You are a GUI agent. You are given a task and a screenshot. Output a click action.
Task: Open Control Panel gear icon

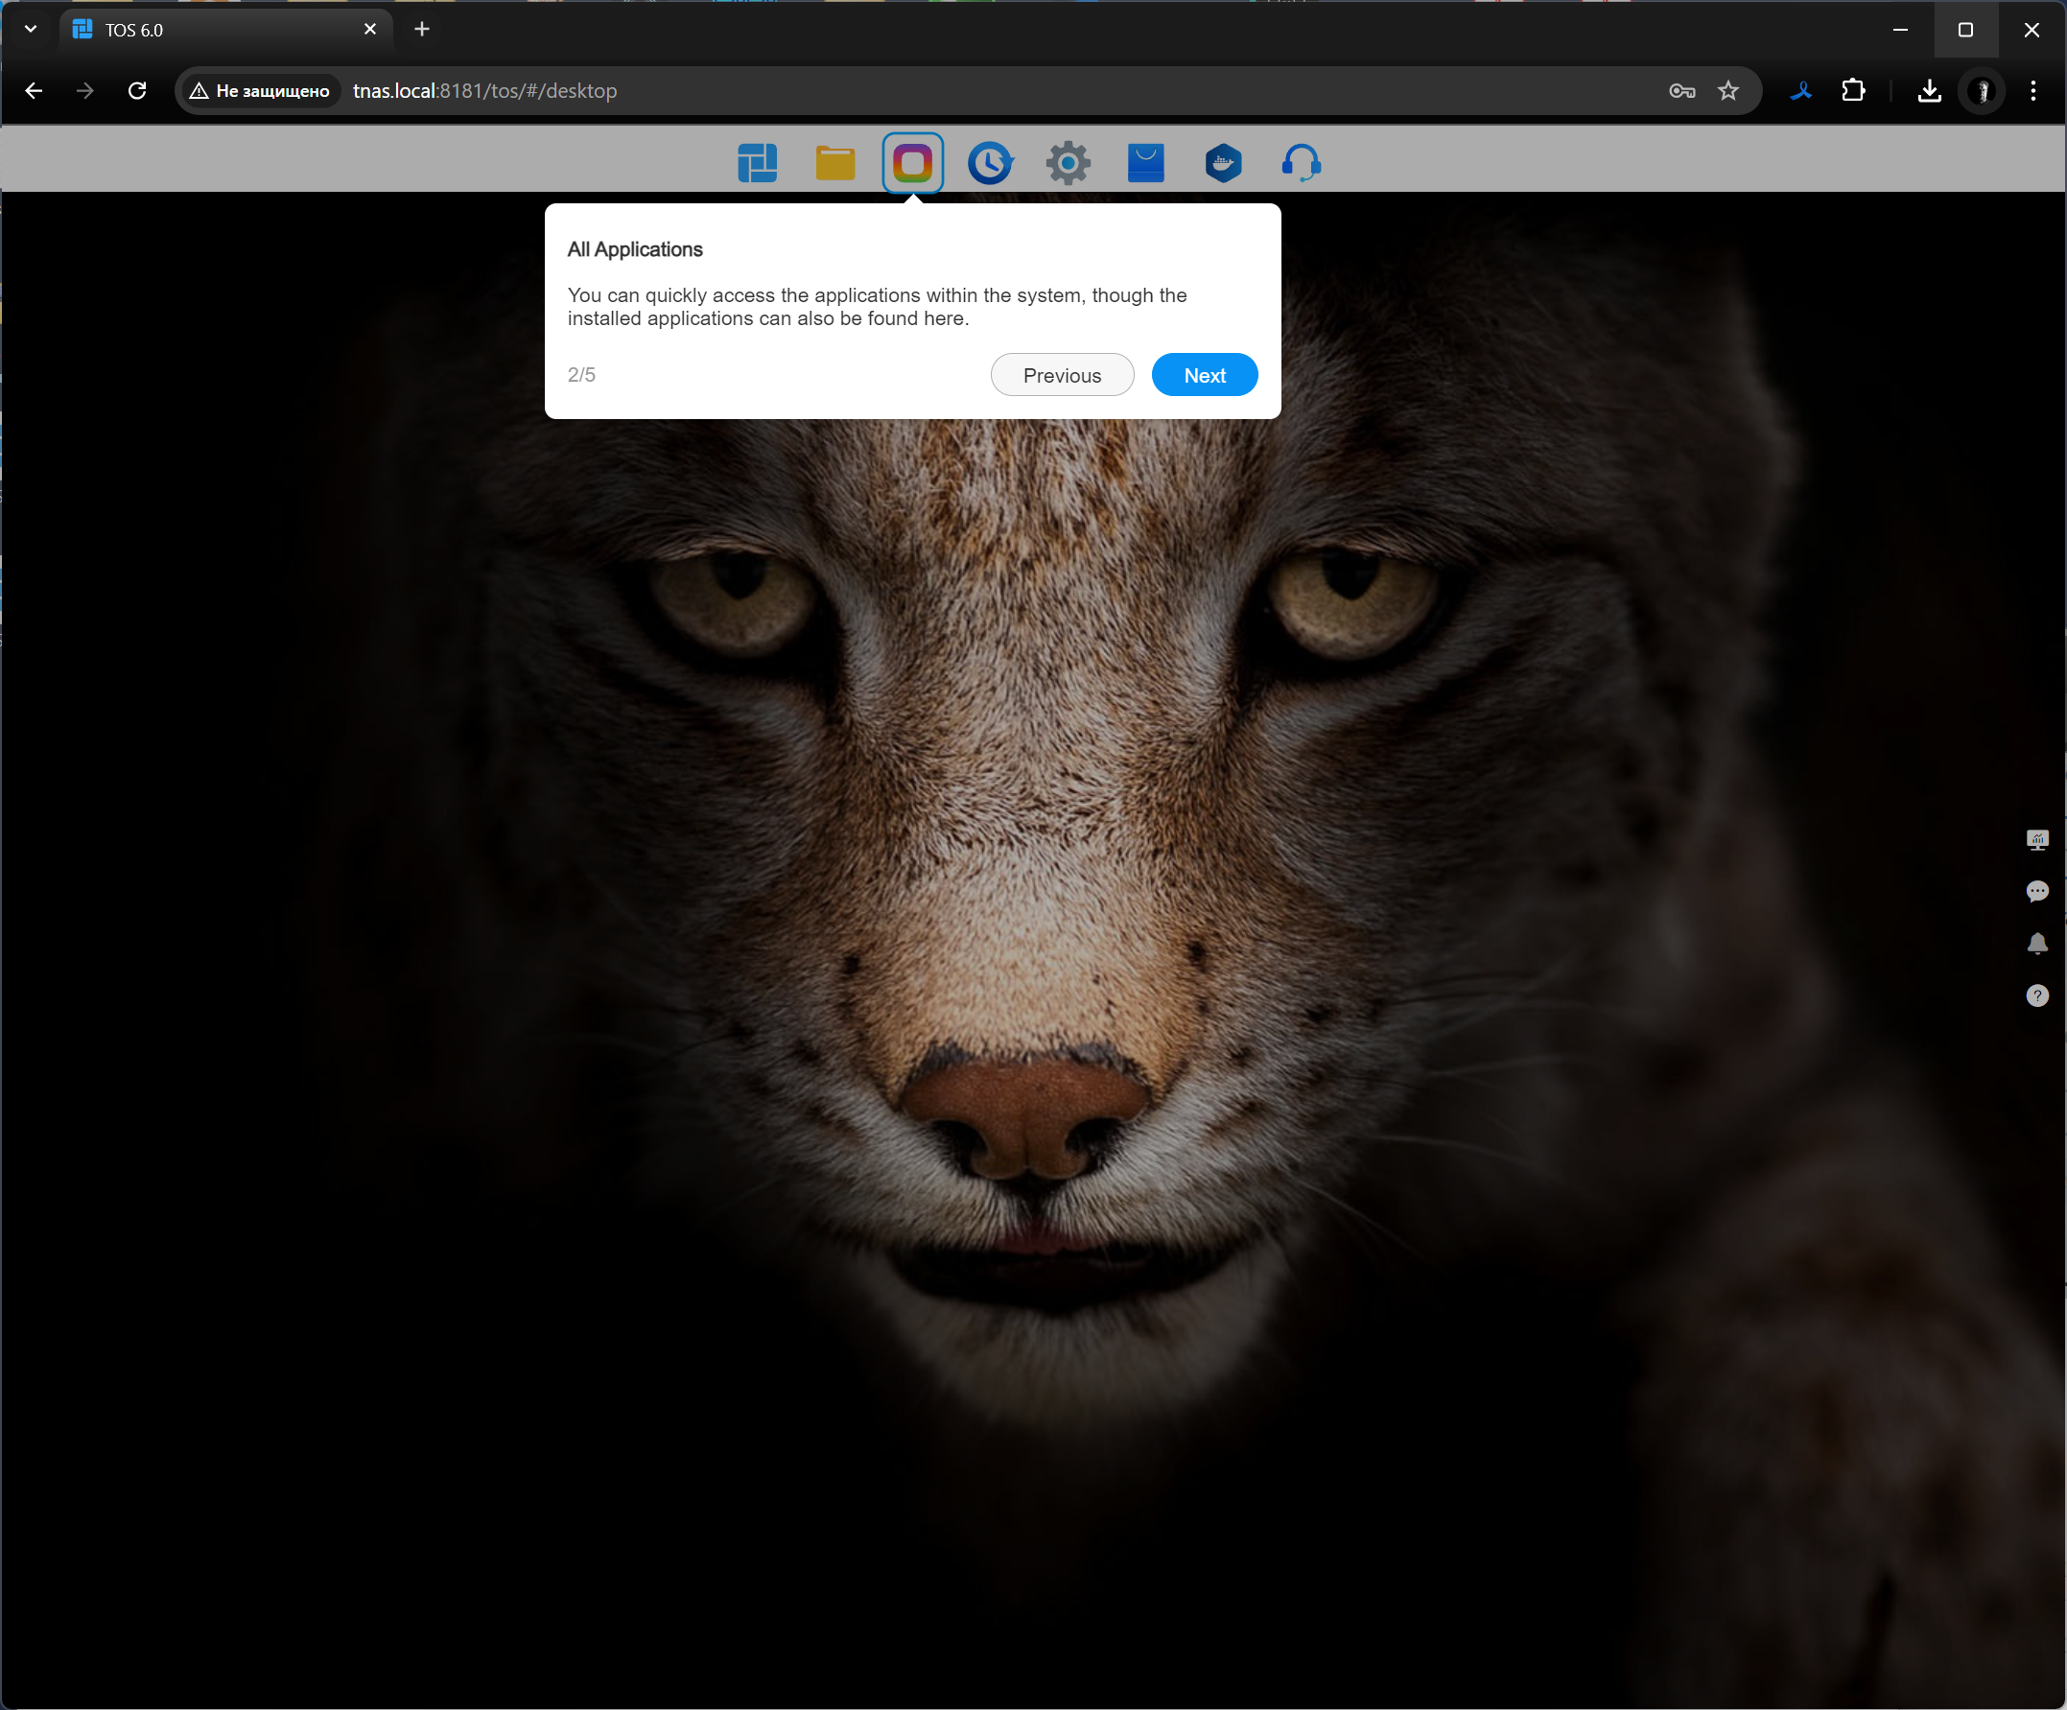[1067, 162]
